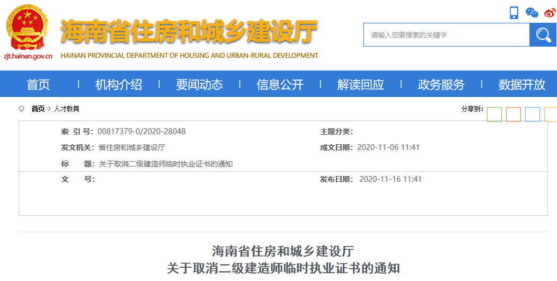Click the blue magnifier search button

click(543, 35)
